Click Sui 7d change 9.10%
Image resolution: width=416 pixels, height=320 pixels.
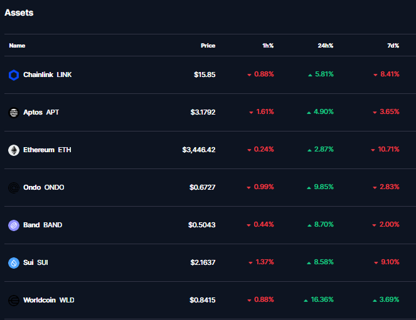coord(387,262)
